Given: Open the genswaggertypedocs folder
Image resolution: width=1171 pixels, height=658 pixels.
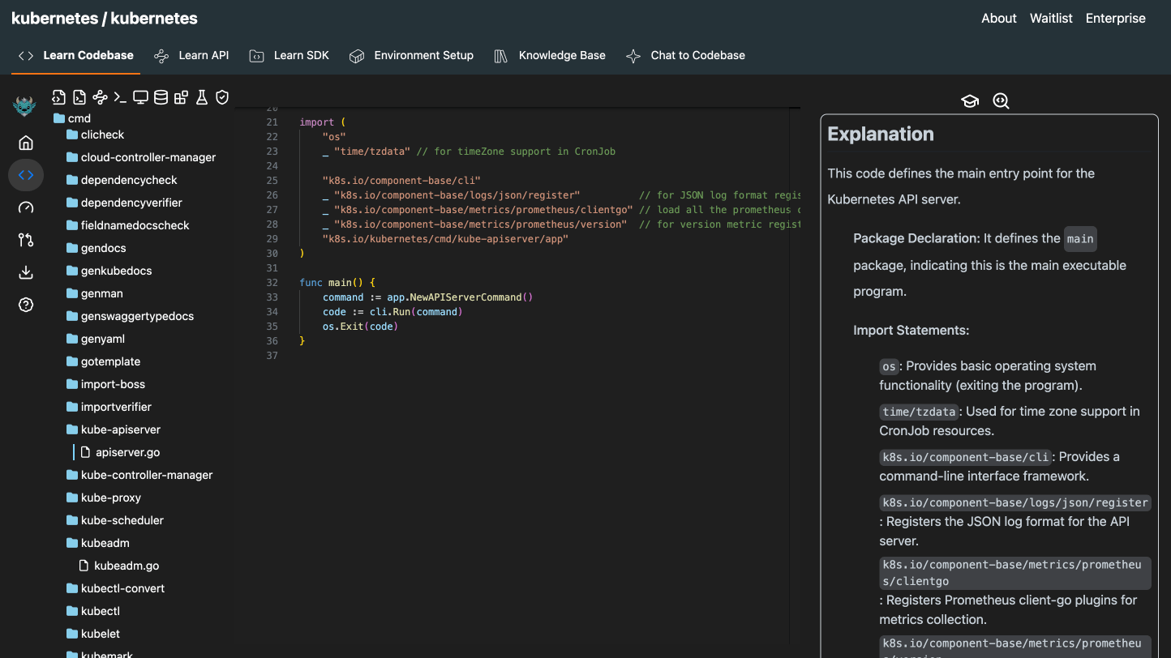Looking at the screenshot, I should pos(130,316).
